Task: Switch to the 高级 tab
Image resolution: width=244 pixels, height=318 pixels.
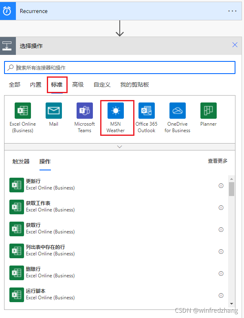Action: (x=78, y=85)
